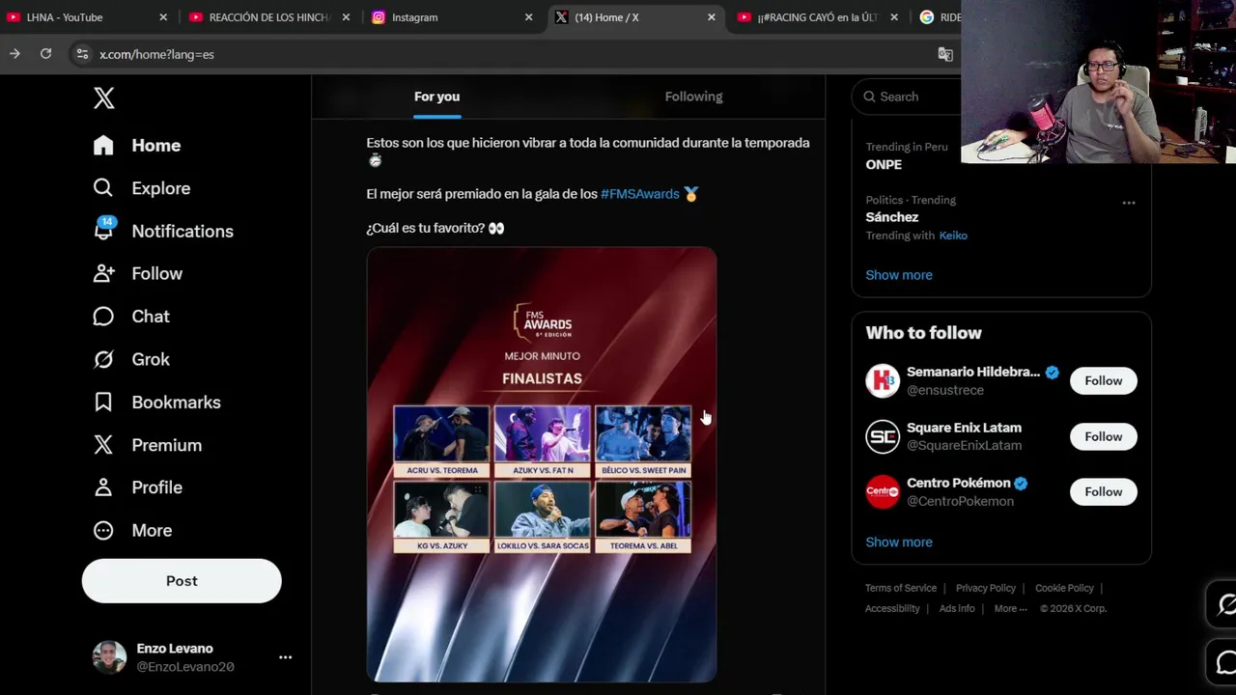
Task: Follow Semanario Hildebrandt account
Action: pos(1103,380)
